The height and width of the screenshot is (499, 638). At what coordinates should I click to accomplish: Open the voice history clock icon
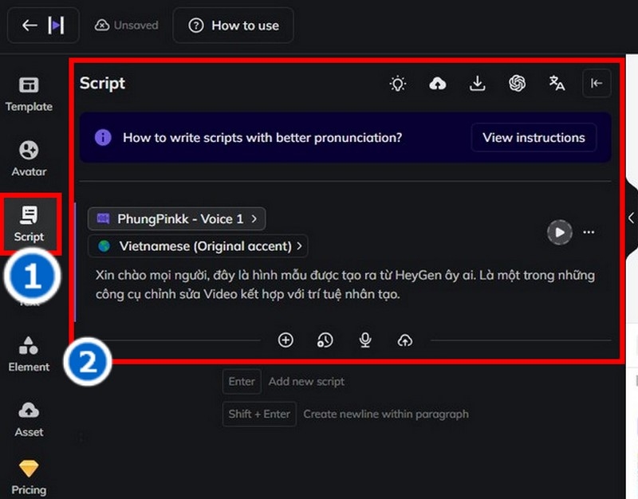[325, 340]
